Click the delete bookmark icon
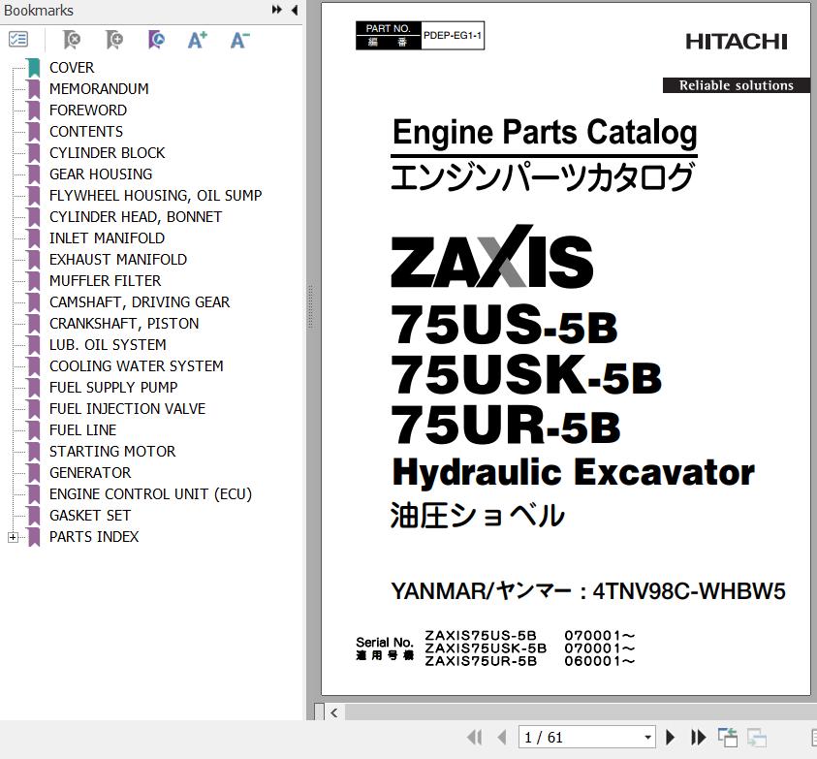The width and height of the screenshot is (817, 759). coord(72,39)
